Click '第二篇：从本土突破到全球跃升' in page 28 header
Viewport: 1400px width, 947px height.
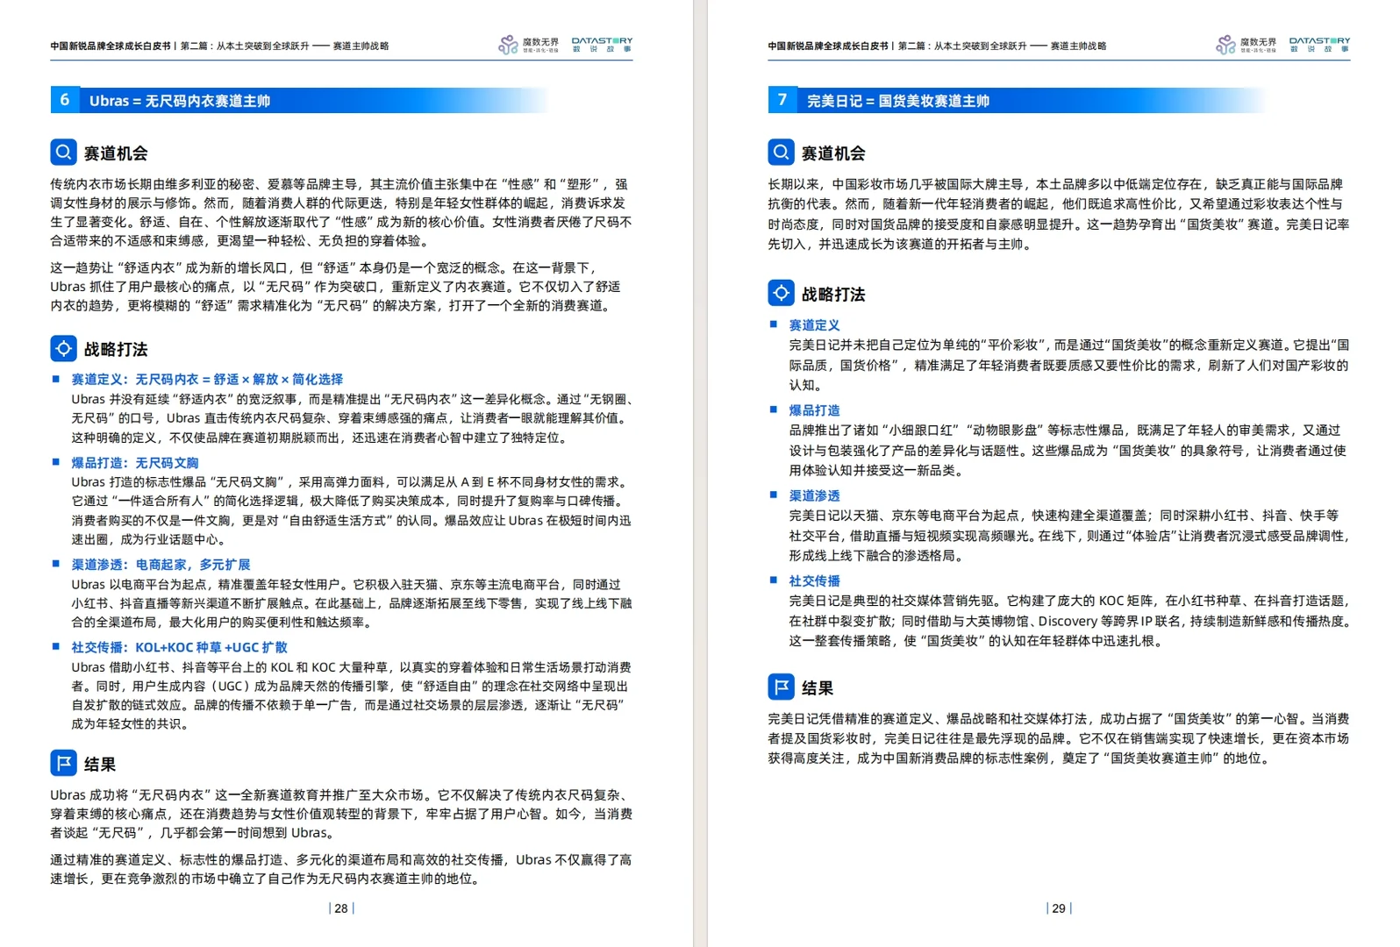[x=245, y=46]
